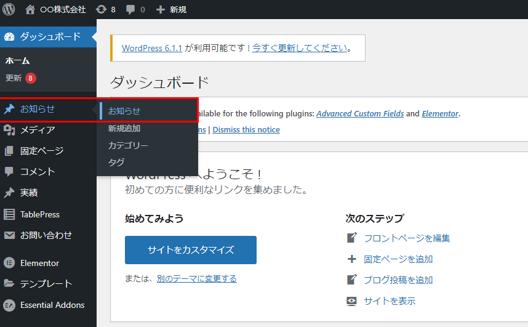Open the comments bubble icon in admin bar
528x327 pixels.
[x=130, y=9]
